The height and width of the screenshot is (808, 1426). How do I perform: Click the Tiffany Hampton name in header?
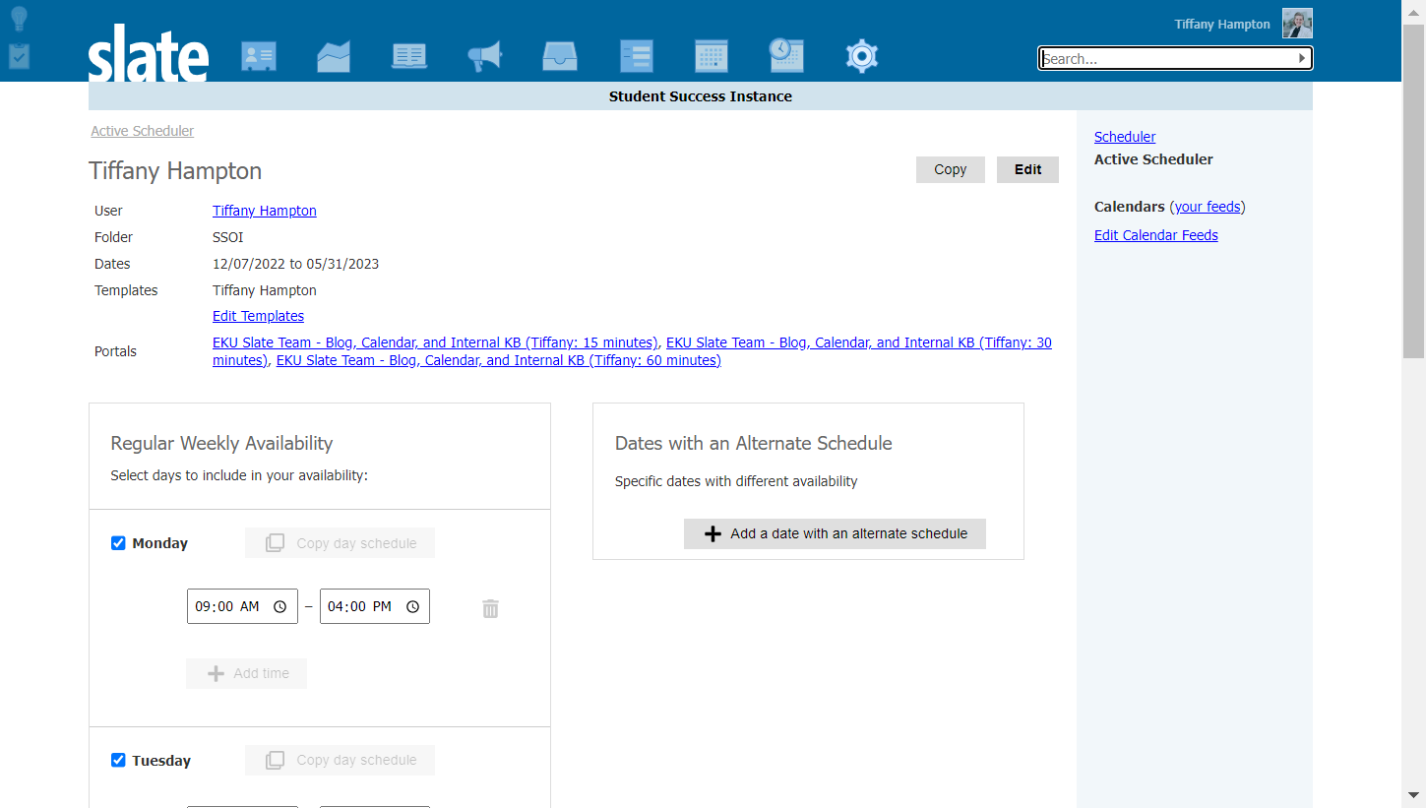coord(1222,25)
